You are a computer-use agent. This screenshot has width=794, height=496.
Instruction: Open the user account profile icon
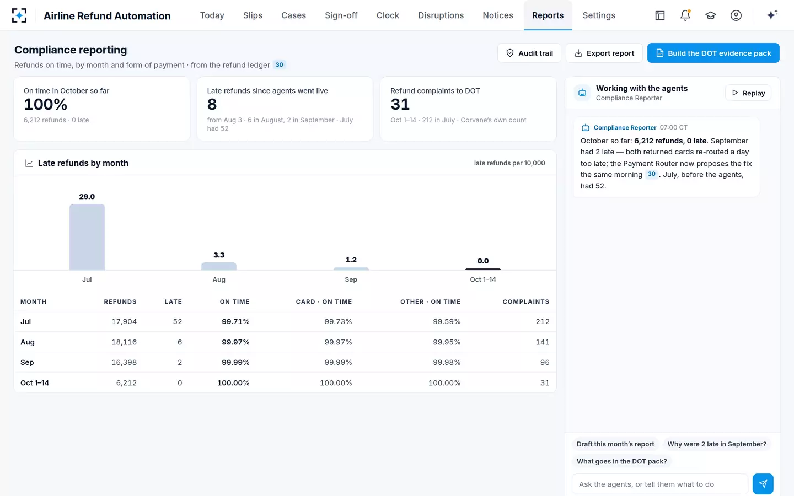(736, 15)
